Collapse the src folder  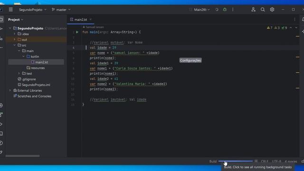[14, 45]
